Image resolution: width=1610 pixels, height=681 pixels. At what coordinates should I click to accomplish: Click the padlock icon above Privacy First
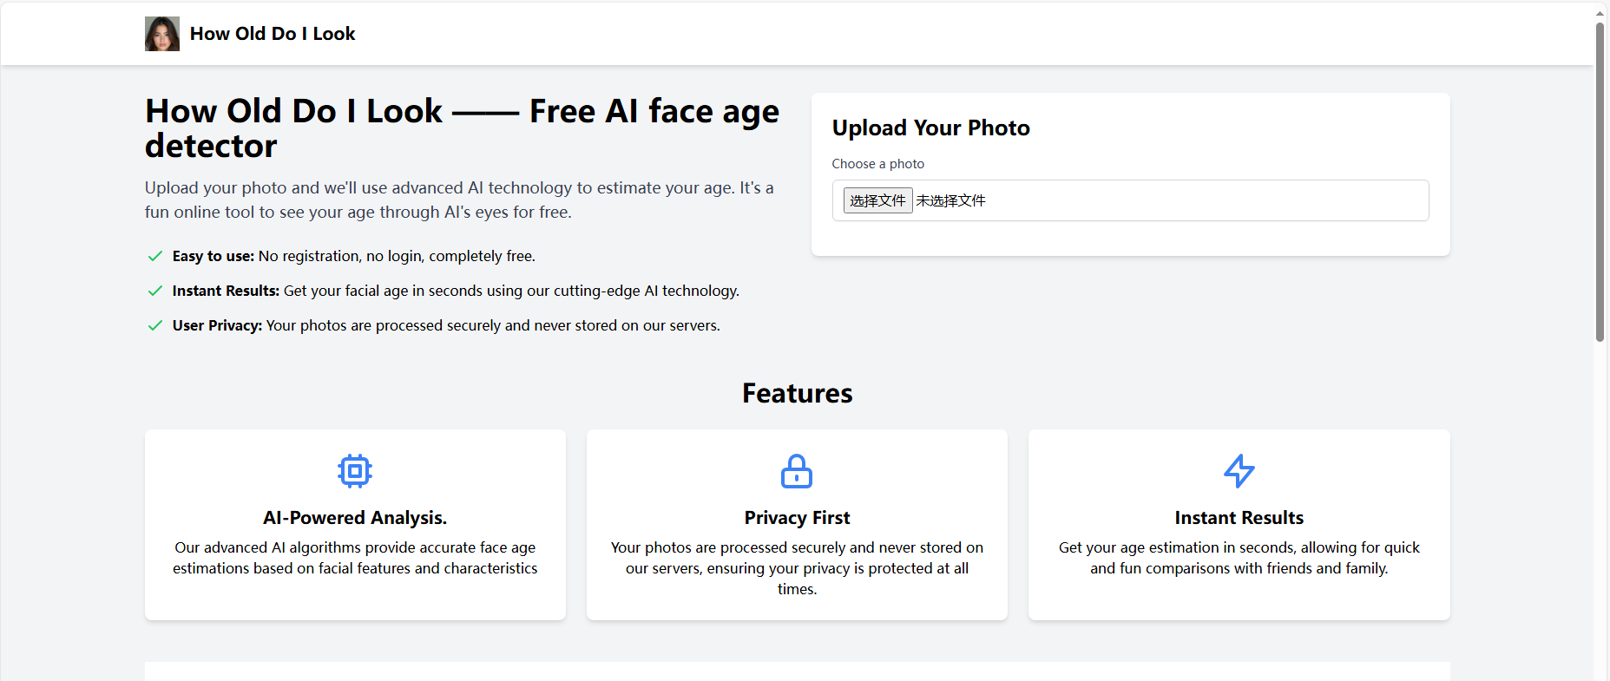797,471
